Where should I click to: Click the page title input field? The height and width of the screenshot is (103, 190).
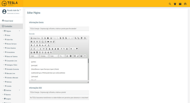click(59, 29)
